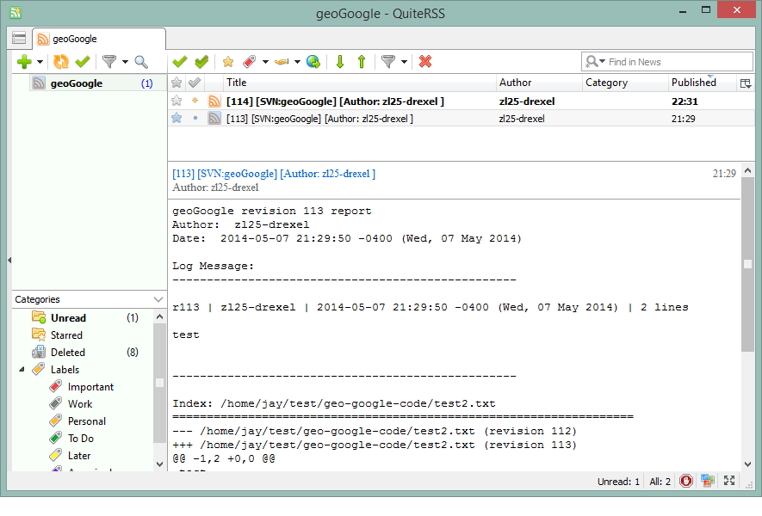Click the All: 2 status entry

click(660, 482)
